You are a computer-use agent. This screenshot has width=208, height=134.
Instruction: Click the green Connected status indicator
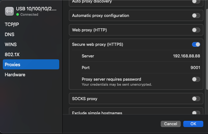click(18, 14)
